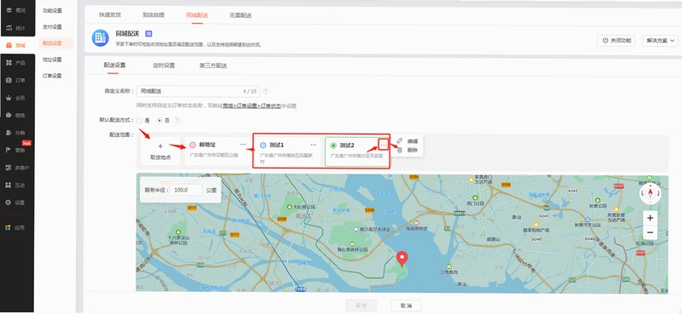Open 统计 in the dark sidebar

16,28
